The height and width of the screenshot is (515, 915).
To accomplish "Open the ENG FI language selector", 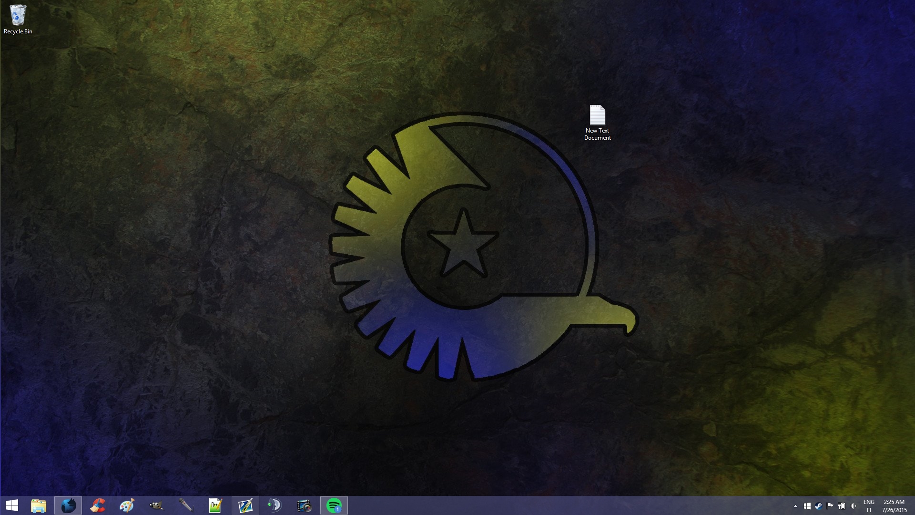I will 869,506.
